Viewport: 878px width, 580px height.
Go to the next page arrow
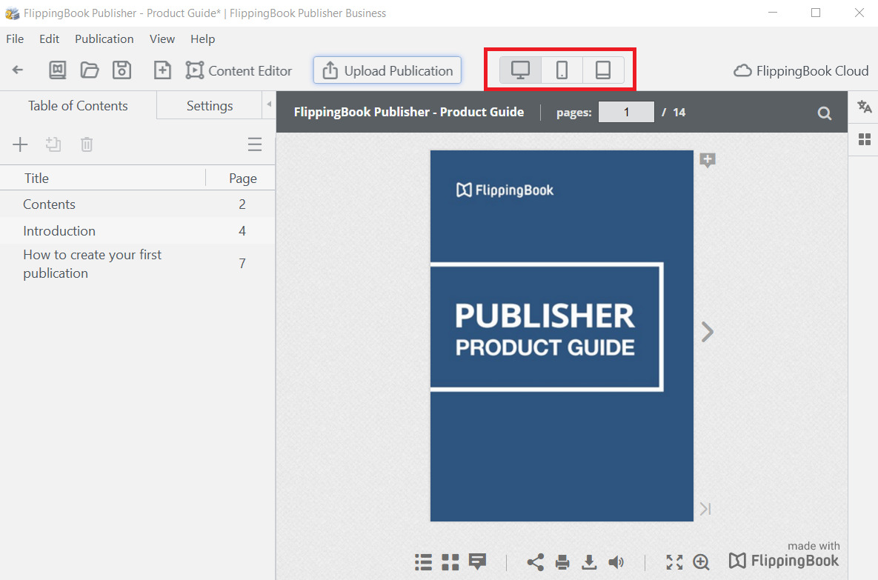[x=708, y=332]
